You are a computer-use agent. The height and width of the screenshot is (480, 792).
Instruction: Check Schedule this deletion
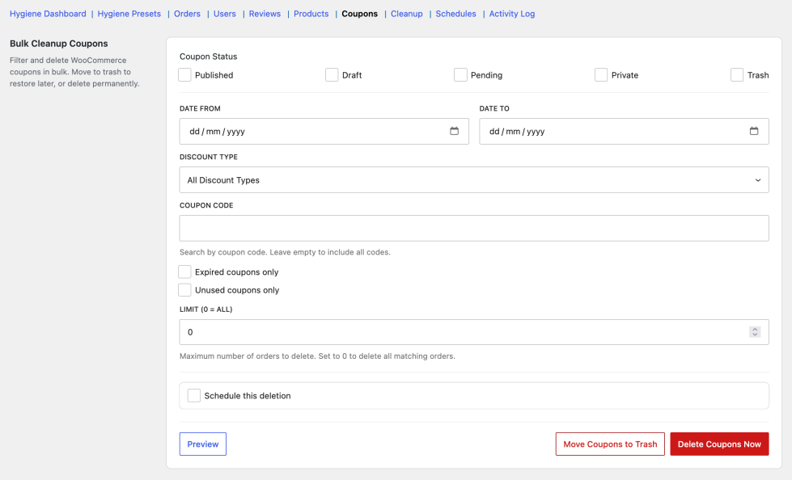[x=194, y=396]
